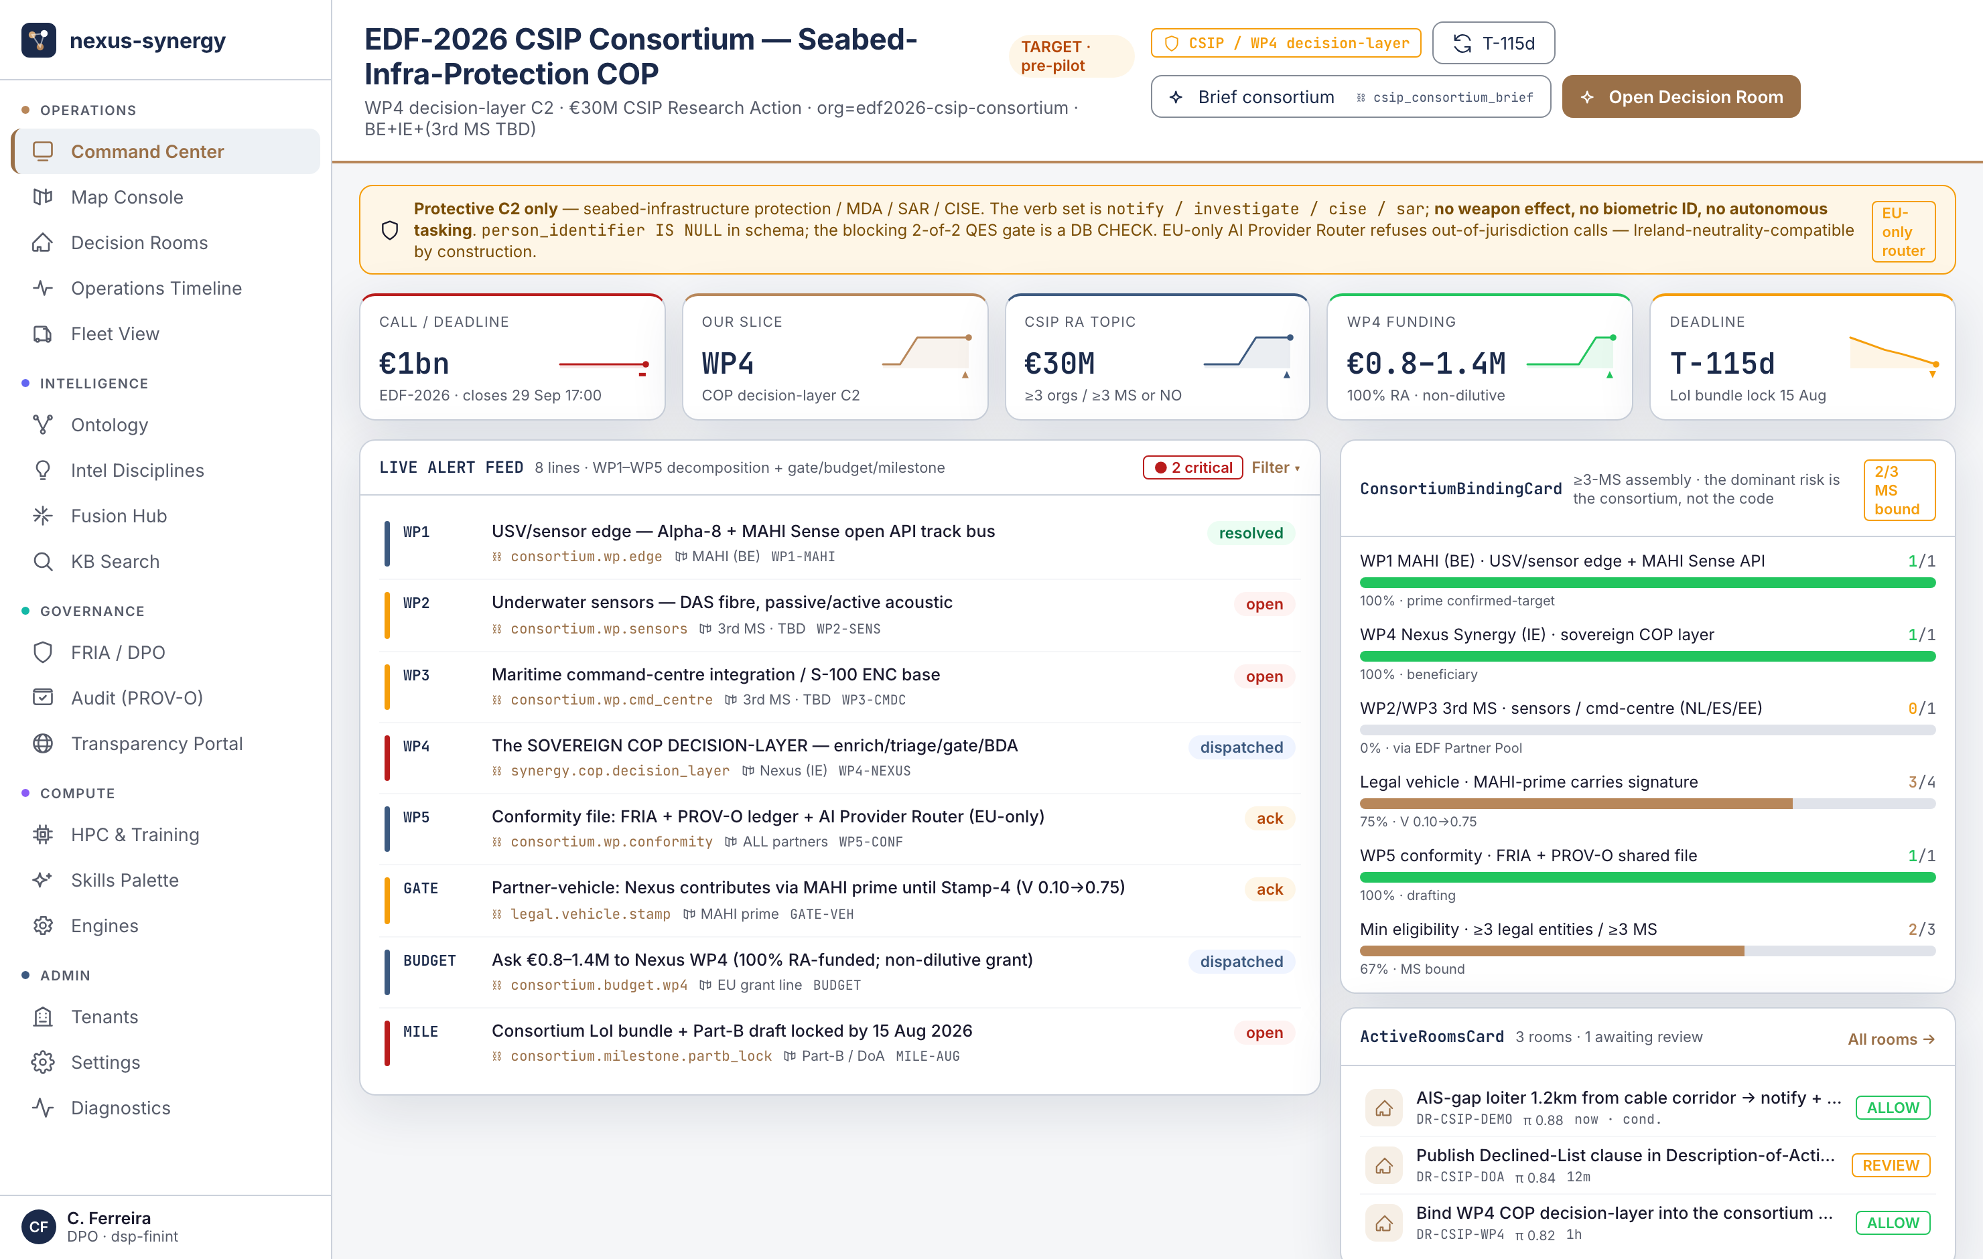Image resolution: width=1983 pixels, height=1259 pixels.
Task: Click the FRIA / DPO shield icon
Action: click(43, 652)
